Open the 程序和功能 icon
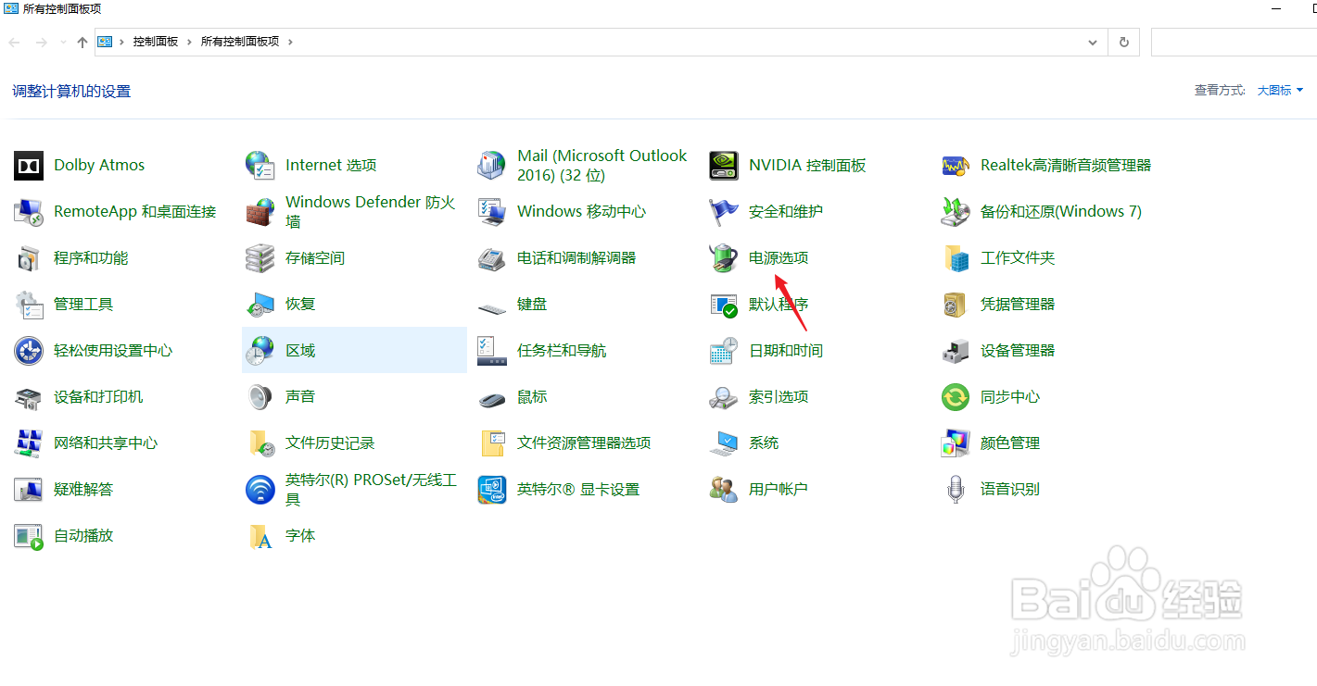 point(29,258)
